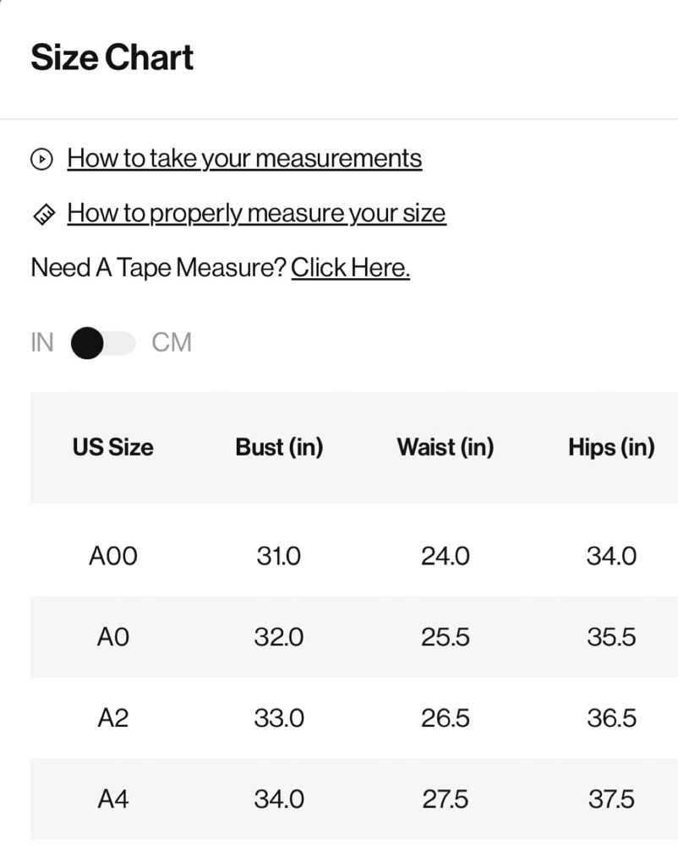This screenshot has height=845, width=678.
Task: Click the US Size column header
Action: (113, 447)
